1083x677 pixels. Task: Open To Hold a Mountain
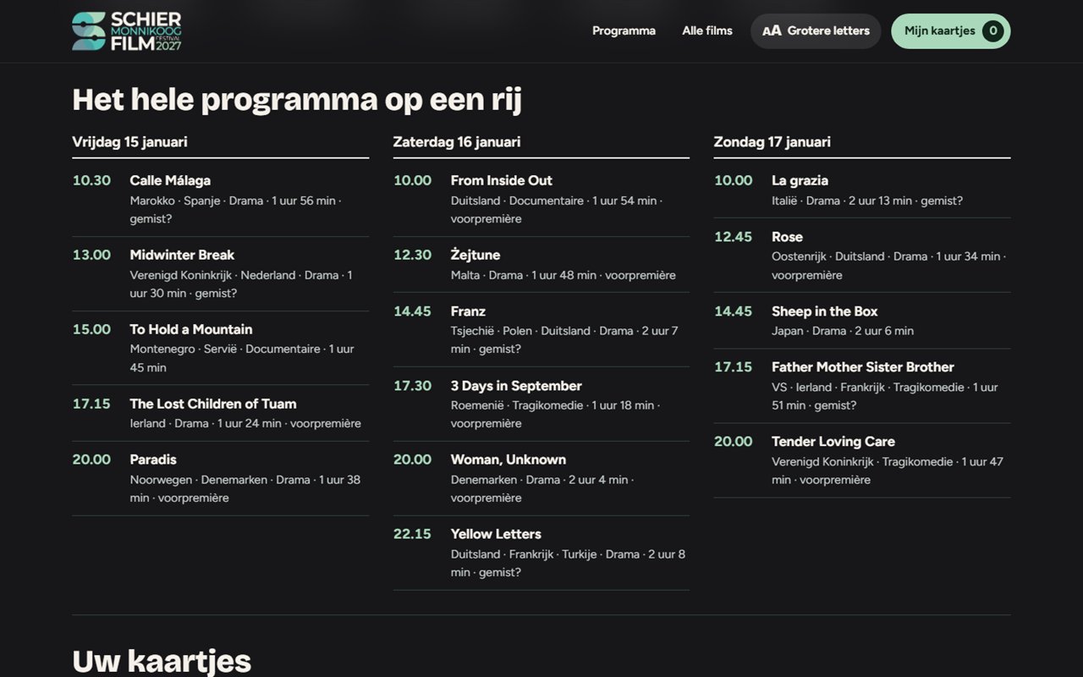click(191, 329)
